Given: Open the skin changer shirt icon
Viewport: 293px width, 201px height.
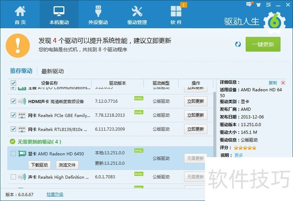Looking at the screenshot, I should pos(259,4).
